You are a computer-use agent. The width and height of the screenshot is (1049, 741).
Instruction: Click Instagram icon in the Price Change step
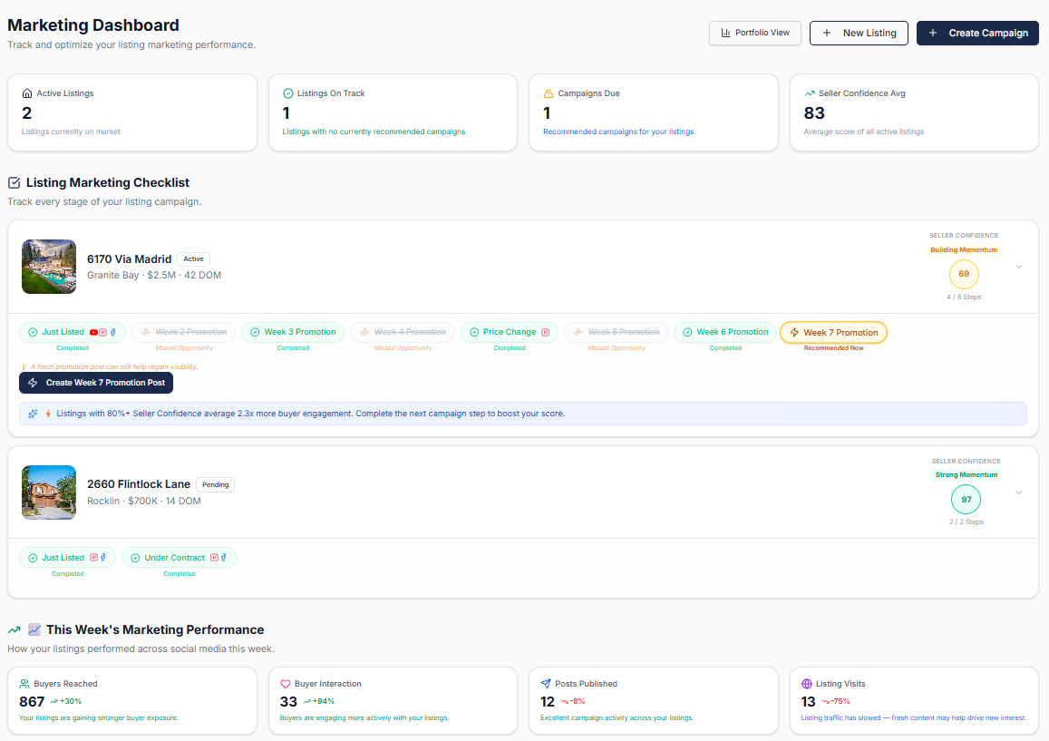click(545, 332)
